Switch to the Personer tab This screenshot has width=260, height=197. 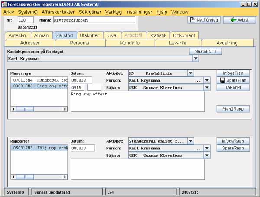point(80,43)
